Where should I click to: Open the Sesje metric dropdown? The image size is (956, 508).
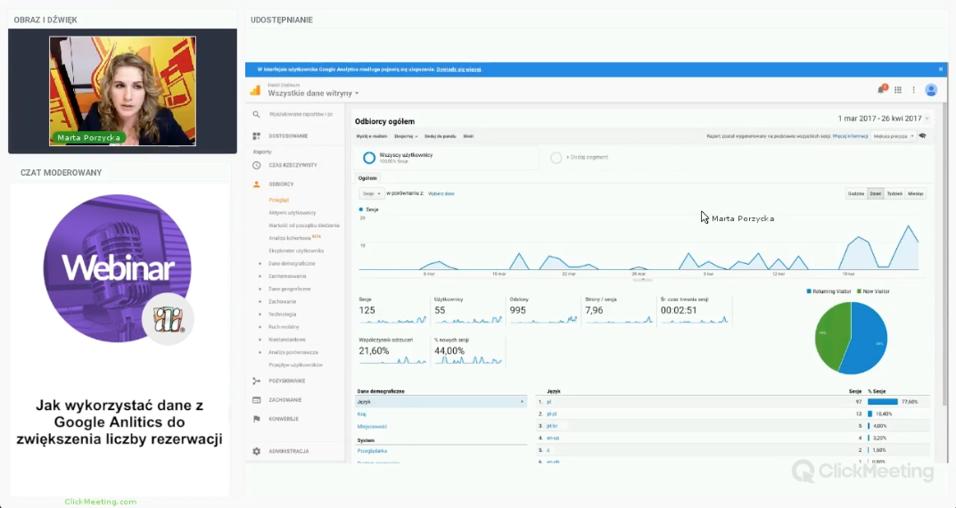(371, 193)
